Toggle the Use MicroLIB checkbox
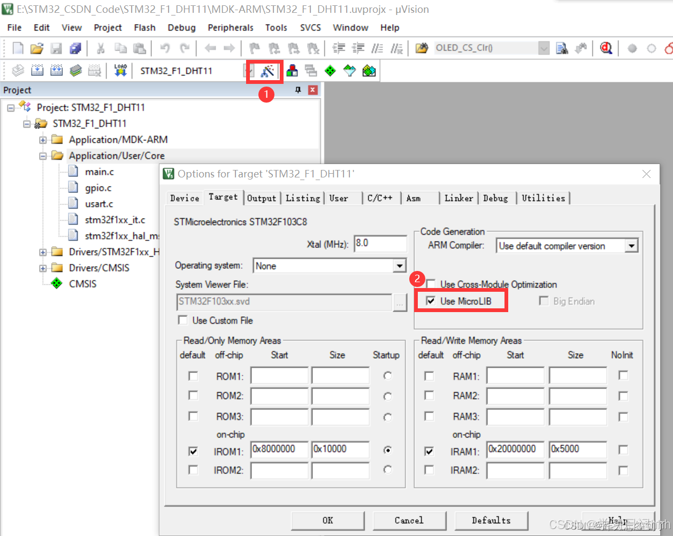Screen dimensions: 673x536 pos(431,301)
